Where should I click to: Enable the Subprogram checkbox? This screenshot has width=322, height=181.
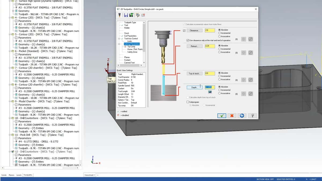(x=188, y=102)
